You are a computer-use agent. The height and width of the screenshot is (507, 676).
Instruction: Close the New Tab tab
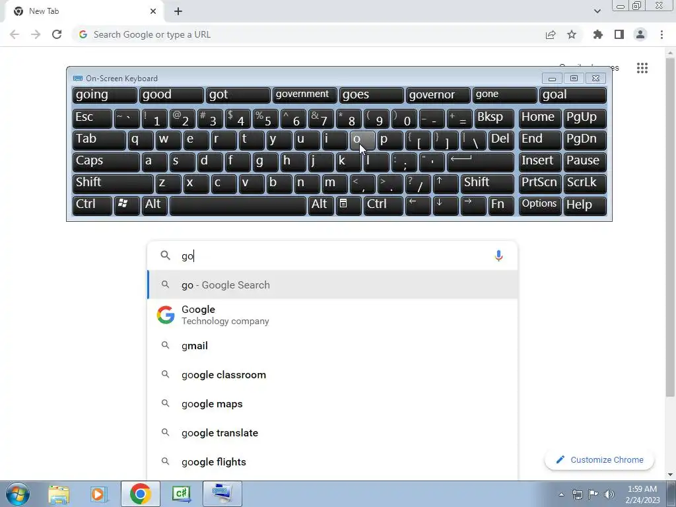point(153,11)
